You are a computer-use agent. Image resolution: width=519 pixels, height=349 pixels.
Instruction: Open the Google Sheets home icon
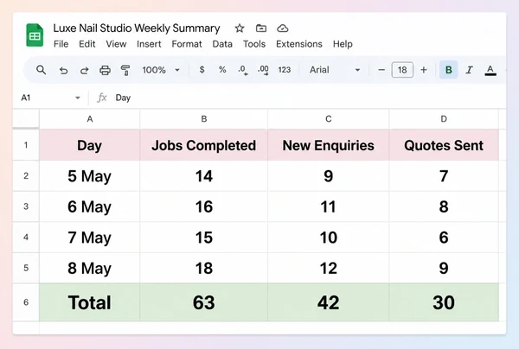click(35, 35)
